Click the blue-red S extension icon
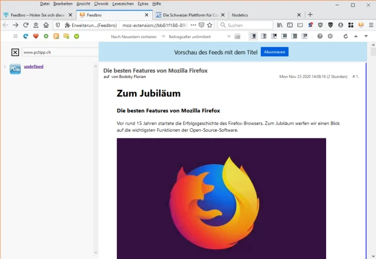 [310, 25]
